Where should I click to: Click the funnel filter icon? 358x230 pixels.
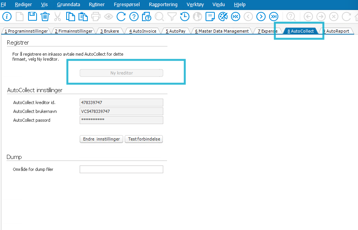click(x=172, y=17)
